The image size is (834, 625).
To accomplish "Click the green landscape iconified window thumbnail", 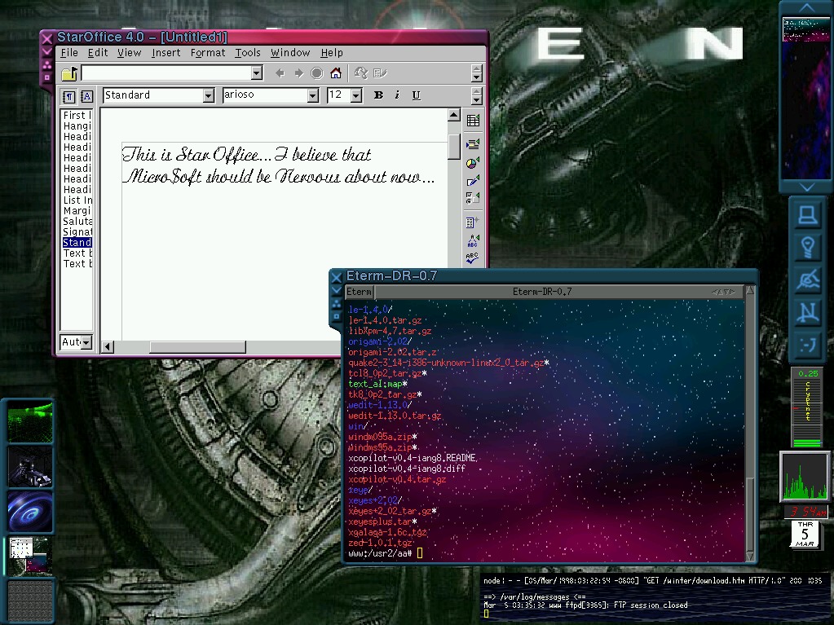I will point(30,422).
